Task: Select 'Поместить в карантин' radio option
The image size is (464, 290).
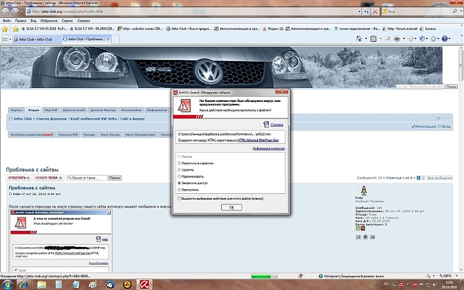Action: [x=179, y=164]
